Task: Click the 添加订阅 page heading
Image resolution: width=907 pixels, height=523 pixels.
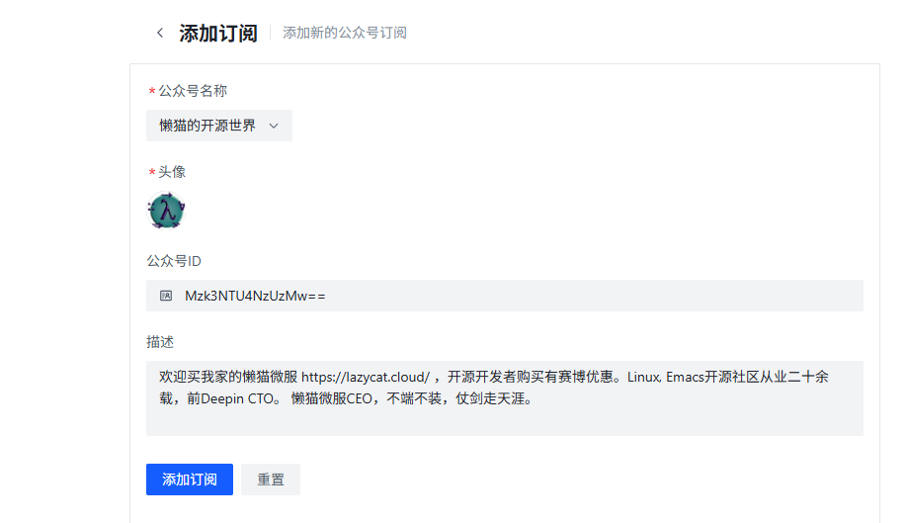Action: coord(218,33)
